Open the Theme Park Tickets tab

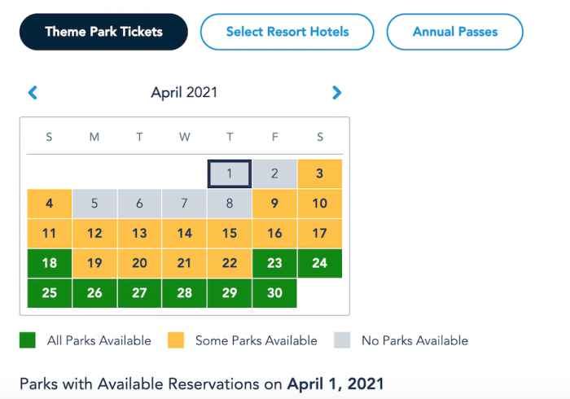tap(103, 32)
